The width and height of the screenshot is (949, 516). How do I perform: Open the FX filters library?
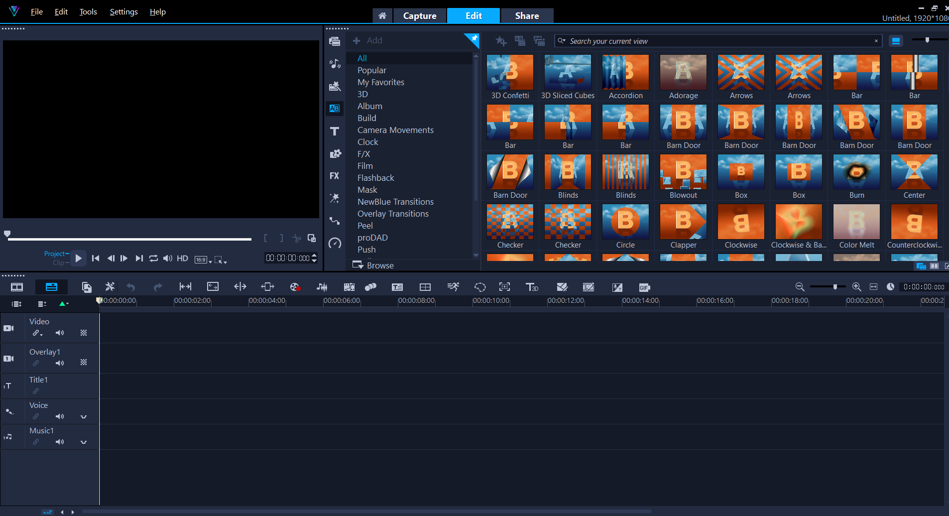coord(335,175)
